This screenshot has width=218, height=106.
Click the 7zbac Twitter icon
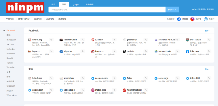tap(124, 78)
